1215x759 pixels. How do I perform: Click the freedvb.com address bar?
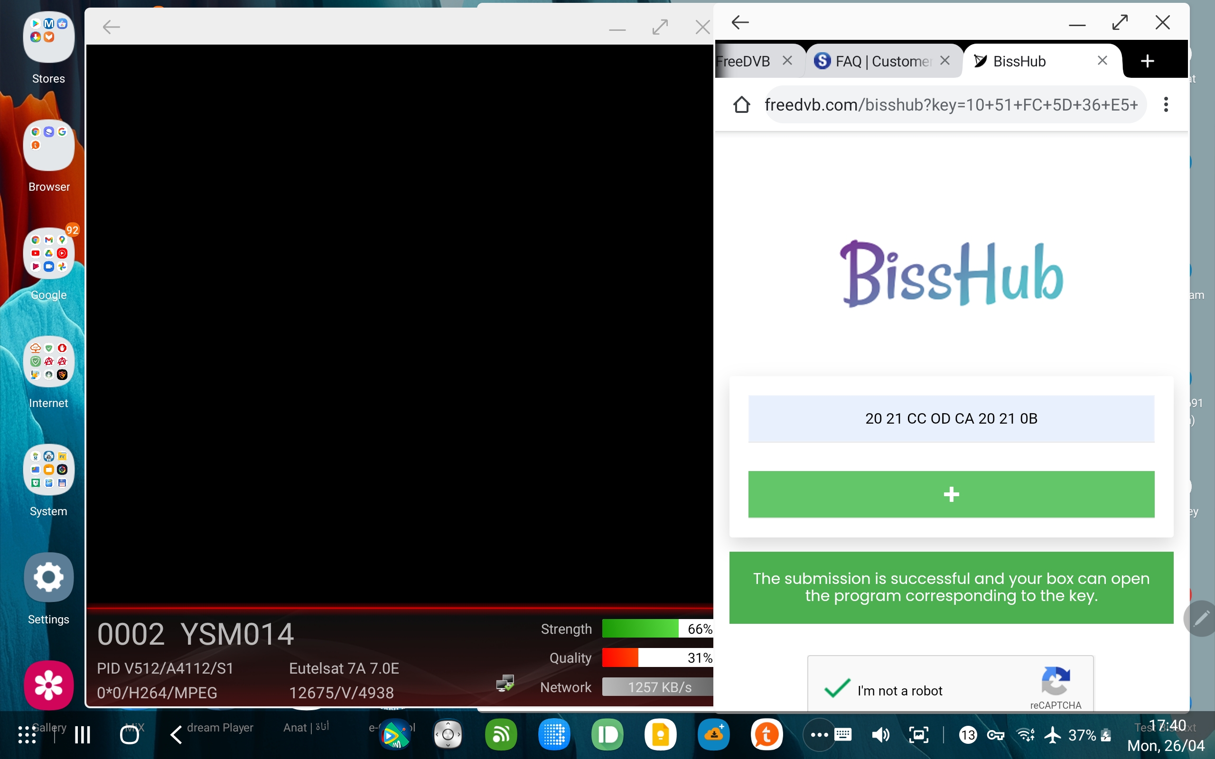(955, 105)
